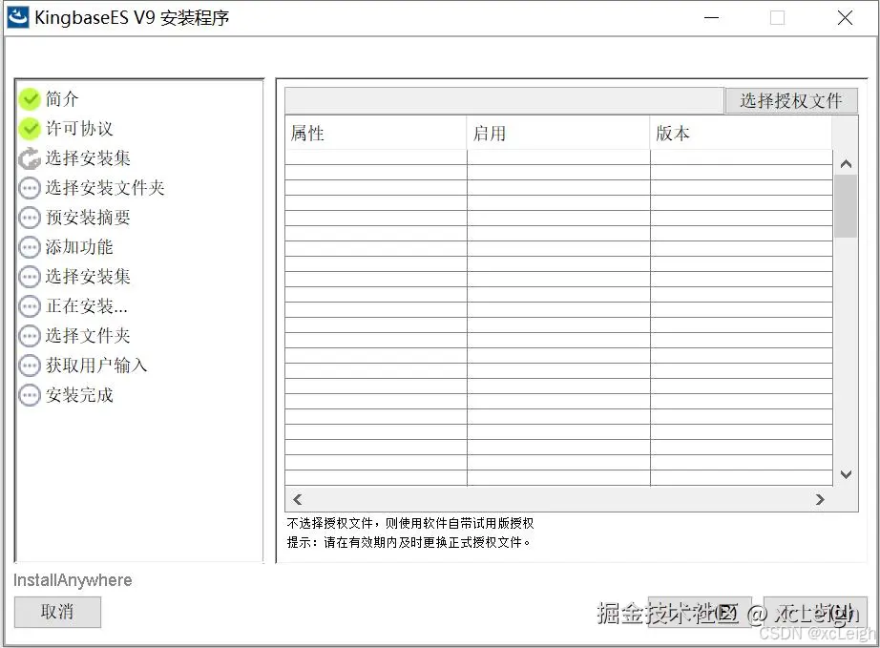Image resolution: width=880 pixels, height=648 pixels.
Task: Click the 属性 column header
Action: click(x=304, y=133)
